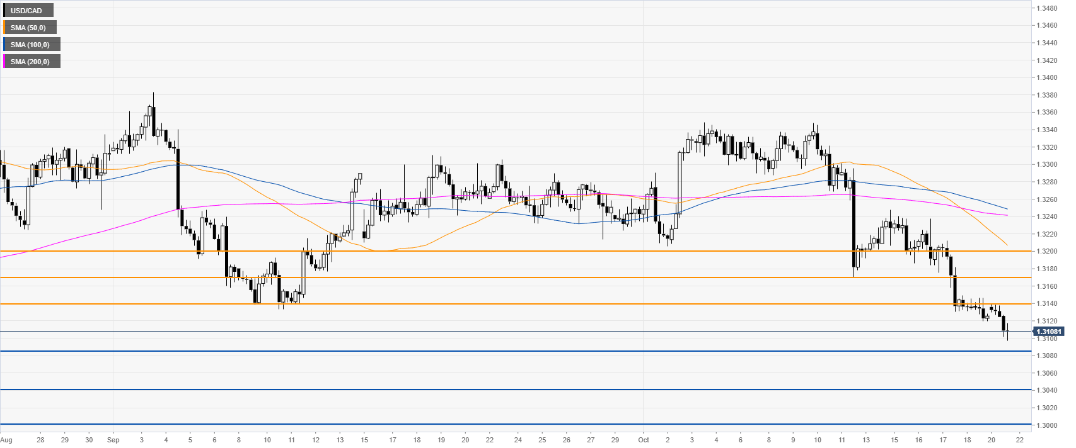Click the latest candle near 1.3108
The width and height of the screenshot is (1076, 448).
point(1008,332)
